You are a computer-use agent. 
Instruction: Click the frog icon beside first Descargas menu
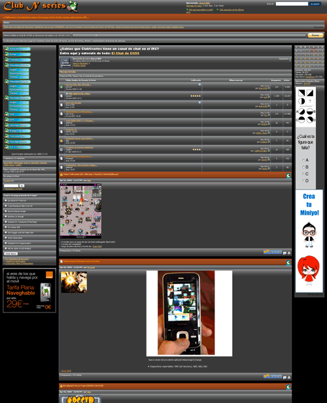pos(7,65)
